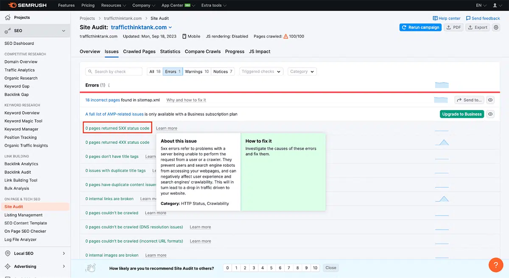Open the traffichinktank.com project dropdown
This screenshot has width=509, height=278.
[142, 27]
